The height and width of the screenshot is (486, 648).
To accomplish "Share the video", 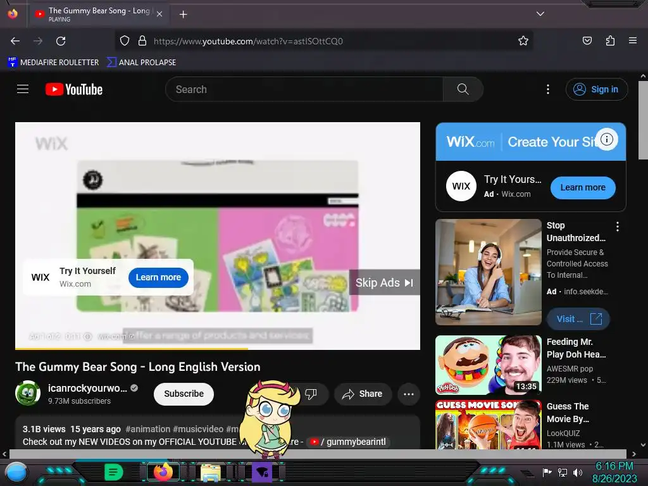I will click(x=363, y=394).
